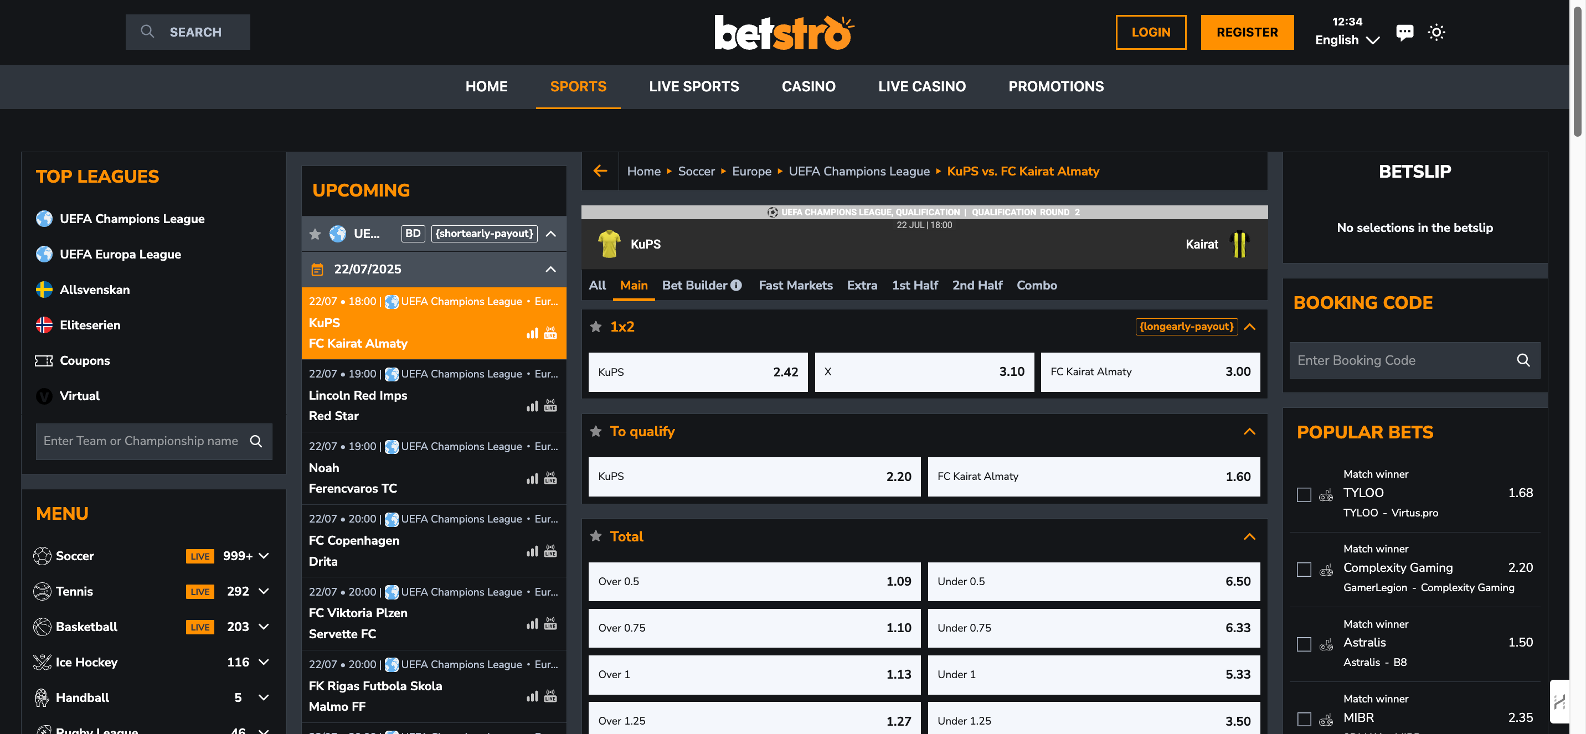Open the CASINO navigation tab
Screen dimensions: 1586x734
click(809, 87)
